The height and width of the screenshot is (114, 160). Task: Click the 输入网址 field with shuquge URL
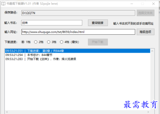tap(78, 32)
